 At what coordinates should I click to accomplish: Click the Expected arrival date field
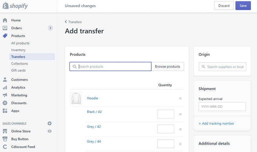pos(222,107)
